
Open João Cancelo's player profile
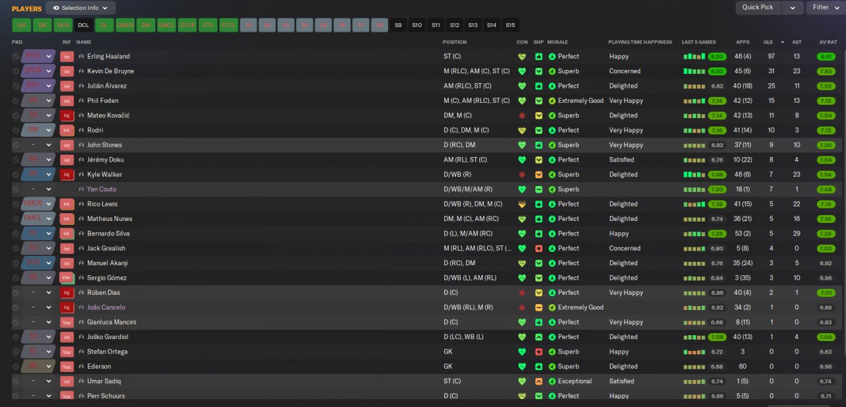(106, 307)
